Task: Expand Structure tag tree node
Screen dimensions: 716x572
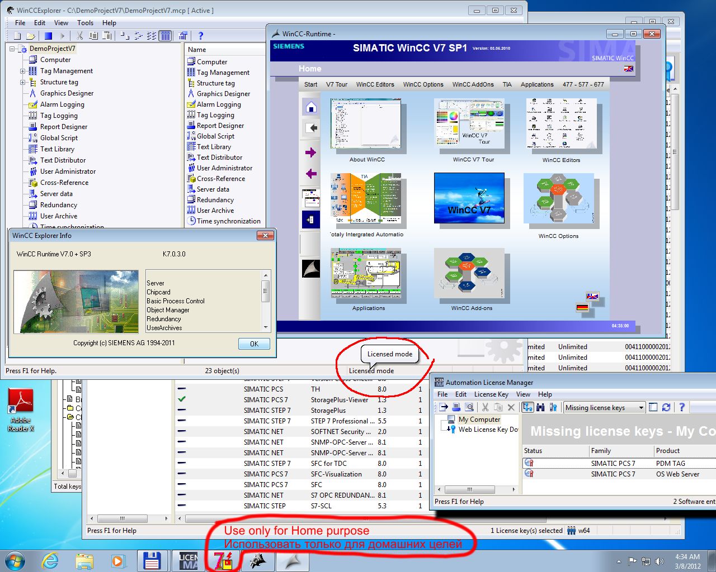Action: click(23, 82)
